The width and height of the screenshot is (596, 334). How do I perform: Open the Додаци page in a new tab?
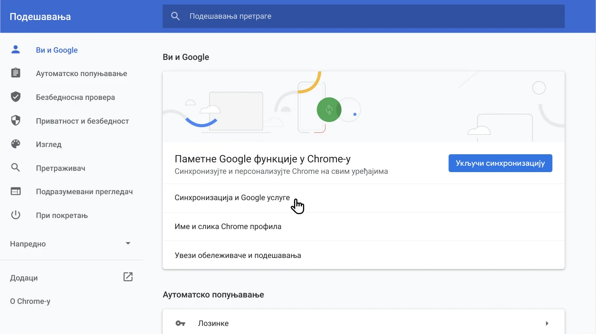128,276
